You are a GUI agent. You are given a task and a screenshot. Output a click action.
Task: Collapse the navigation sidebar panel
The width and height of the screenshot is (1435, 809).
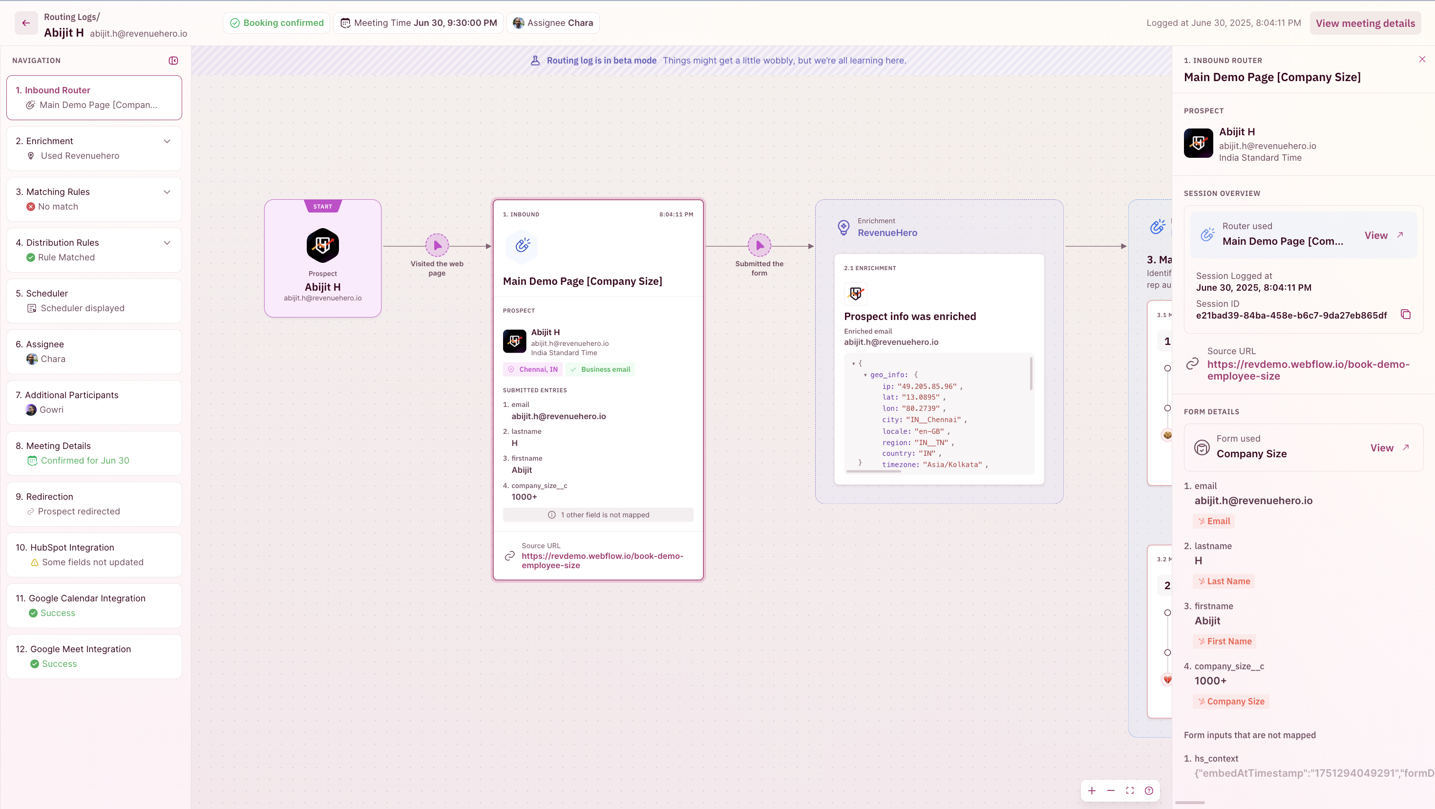tap(173, 60)
